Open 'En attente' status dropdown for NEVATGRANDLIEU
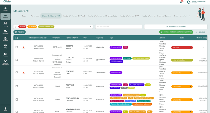This screenshot has width=210, height=113. [x=182, y=112]
